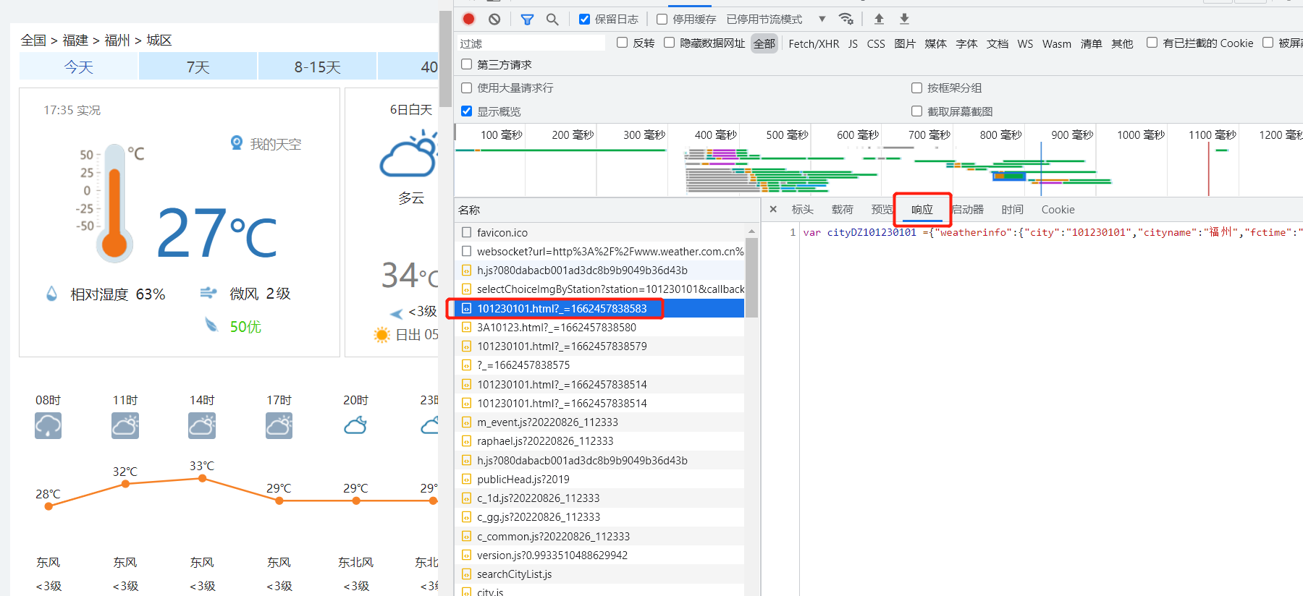Switch to the 载荷 tab
This screenshot has height=596, width=1303.
(x=842, y=210)
